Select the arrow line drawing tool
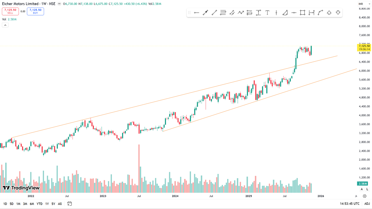The width and height of the screenshot is (372, 209). (205, 13)
